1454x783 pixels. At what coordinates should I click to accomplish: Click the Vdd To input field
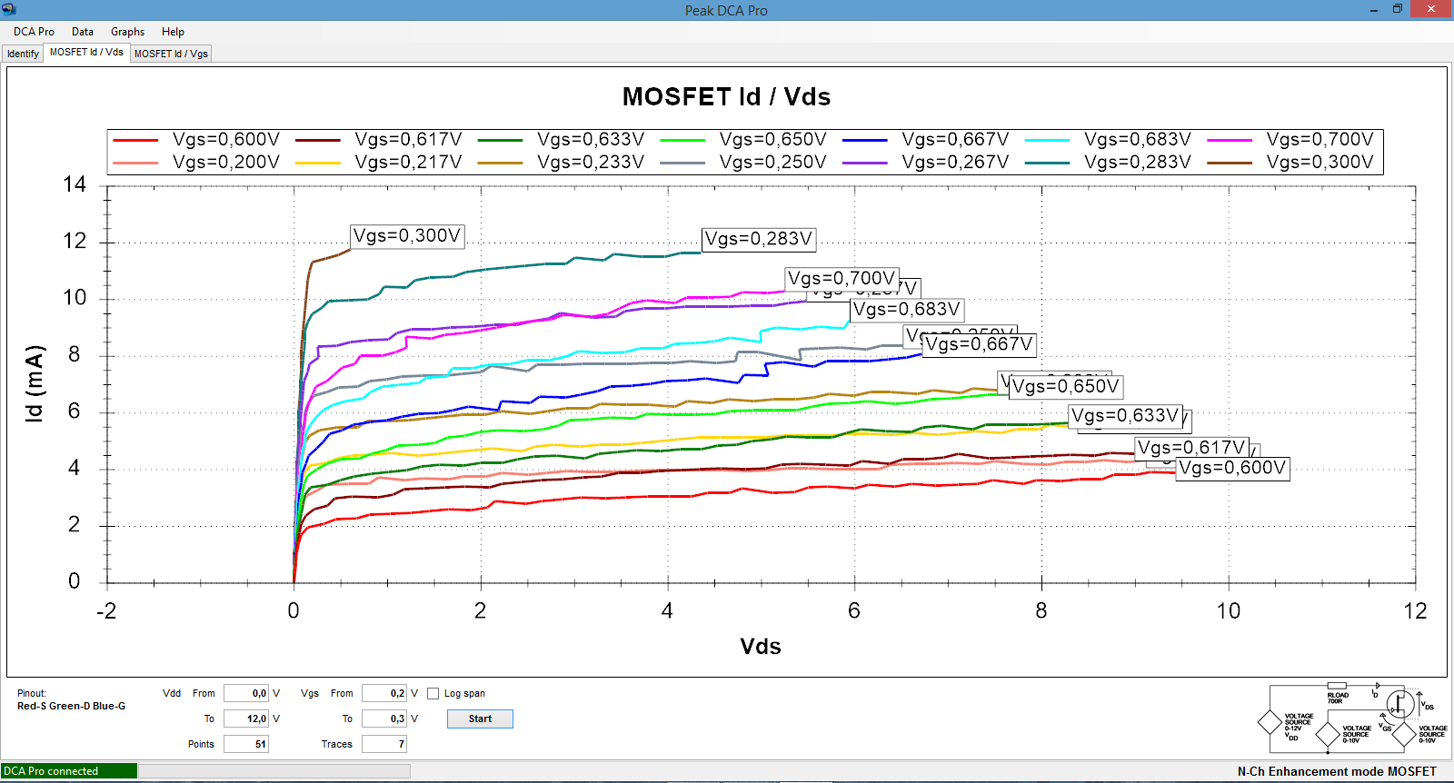coord(246,719)
